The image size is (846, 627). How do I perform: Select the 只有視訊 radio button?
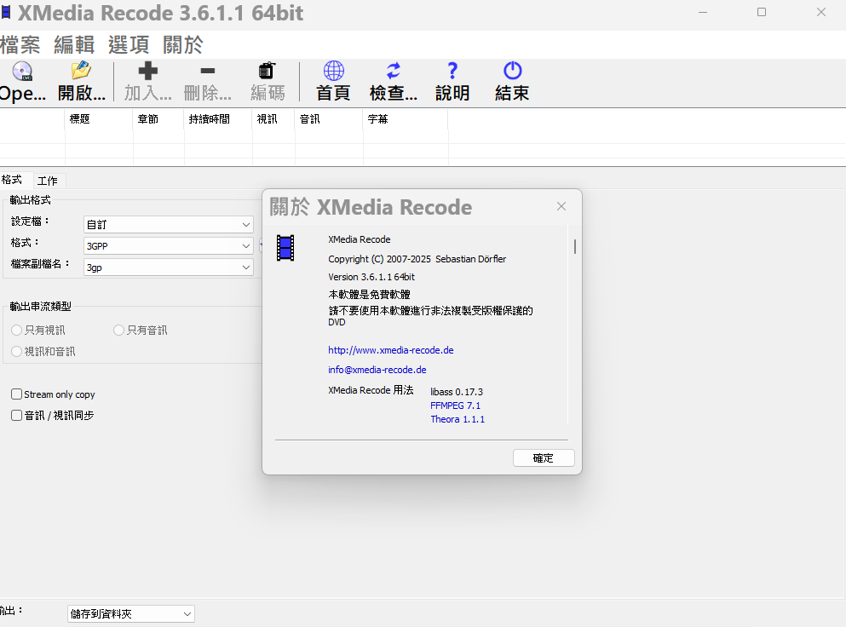click(x=38, y=331)
